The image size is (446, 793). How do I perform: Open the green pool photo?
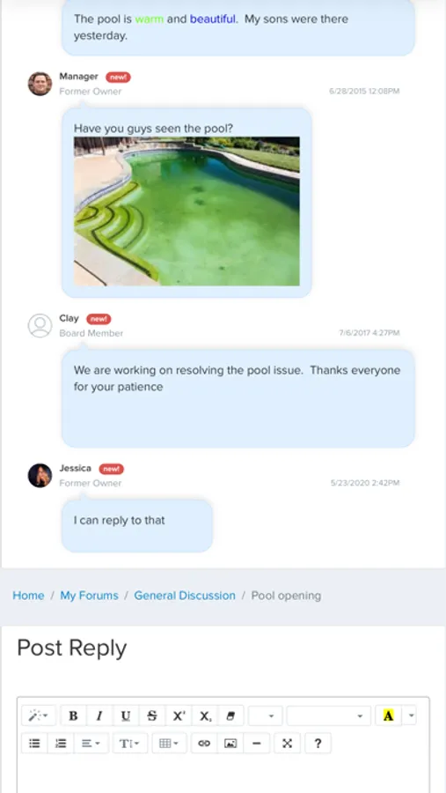coord(186,211)
